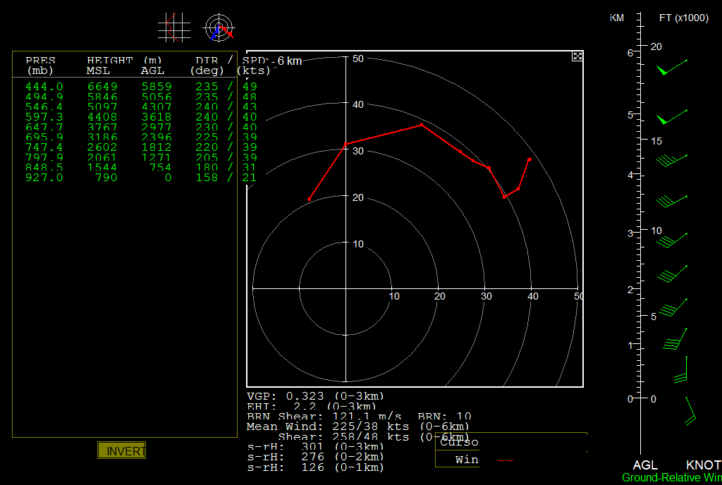Select the 927.0 mb surface pressure value
722x485 pixels.
point(44,178)
